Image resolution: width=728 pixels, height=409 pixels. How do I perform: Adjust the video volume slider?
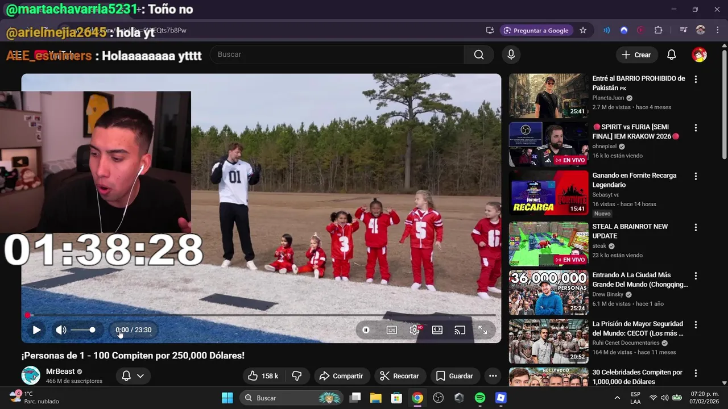(x=83, y=330)
